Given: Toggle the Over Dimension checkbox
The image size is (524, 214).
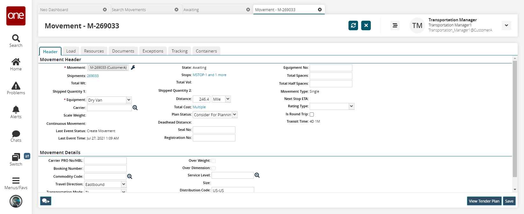Looking at the screenshot, I should coord(214,168).
